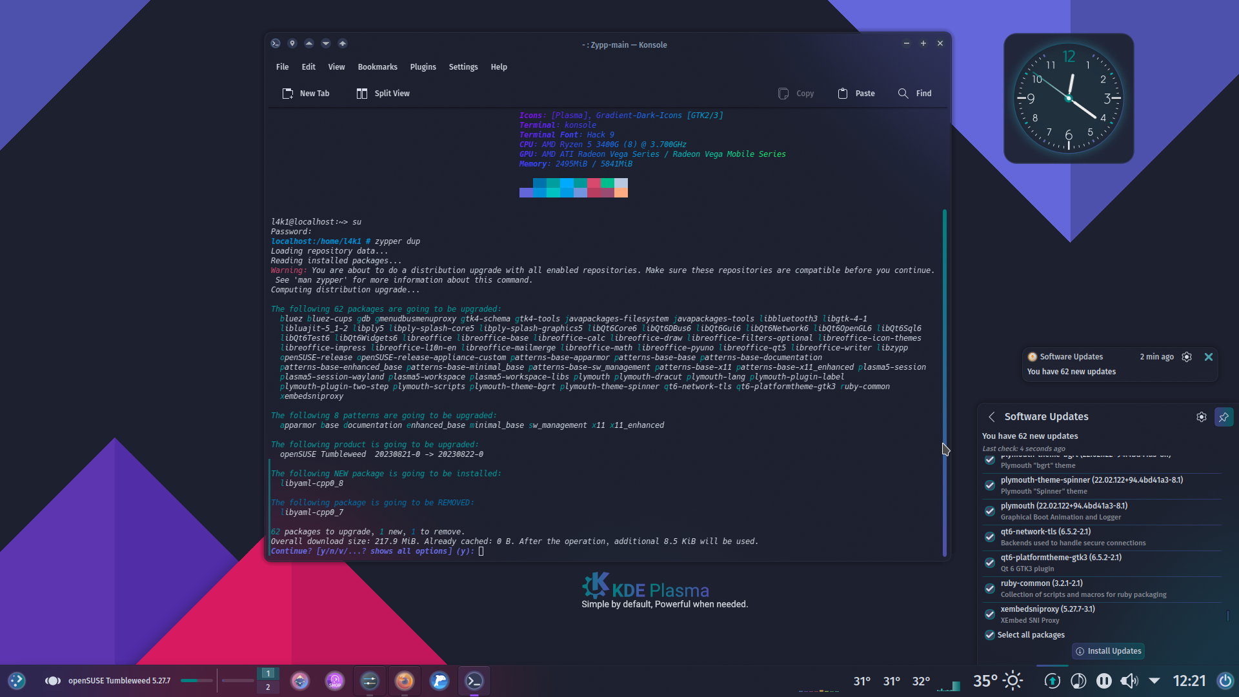Enable Select all packages checkbox
The width and height of the screenshot is (1239, 697).
pos(989,635)
